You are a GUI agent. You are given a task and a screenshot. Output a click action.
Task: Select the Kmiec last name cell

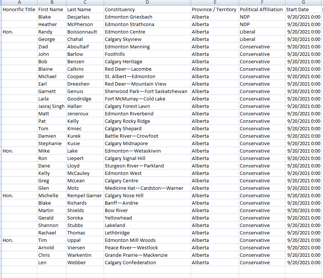tap(85, 128)
